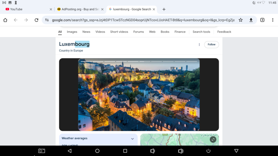The width and height of the screenshot is (278, 156).
Task: Click the site info icon in the address bar
Action: pyautogui.click(x=47, y=20)
